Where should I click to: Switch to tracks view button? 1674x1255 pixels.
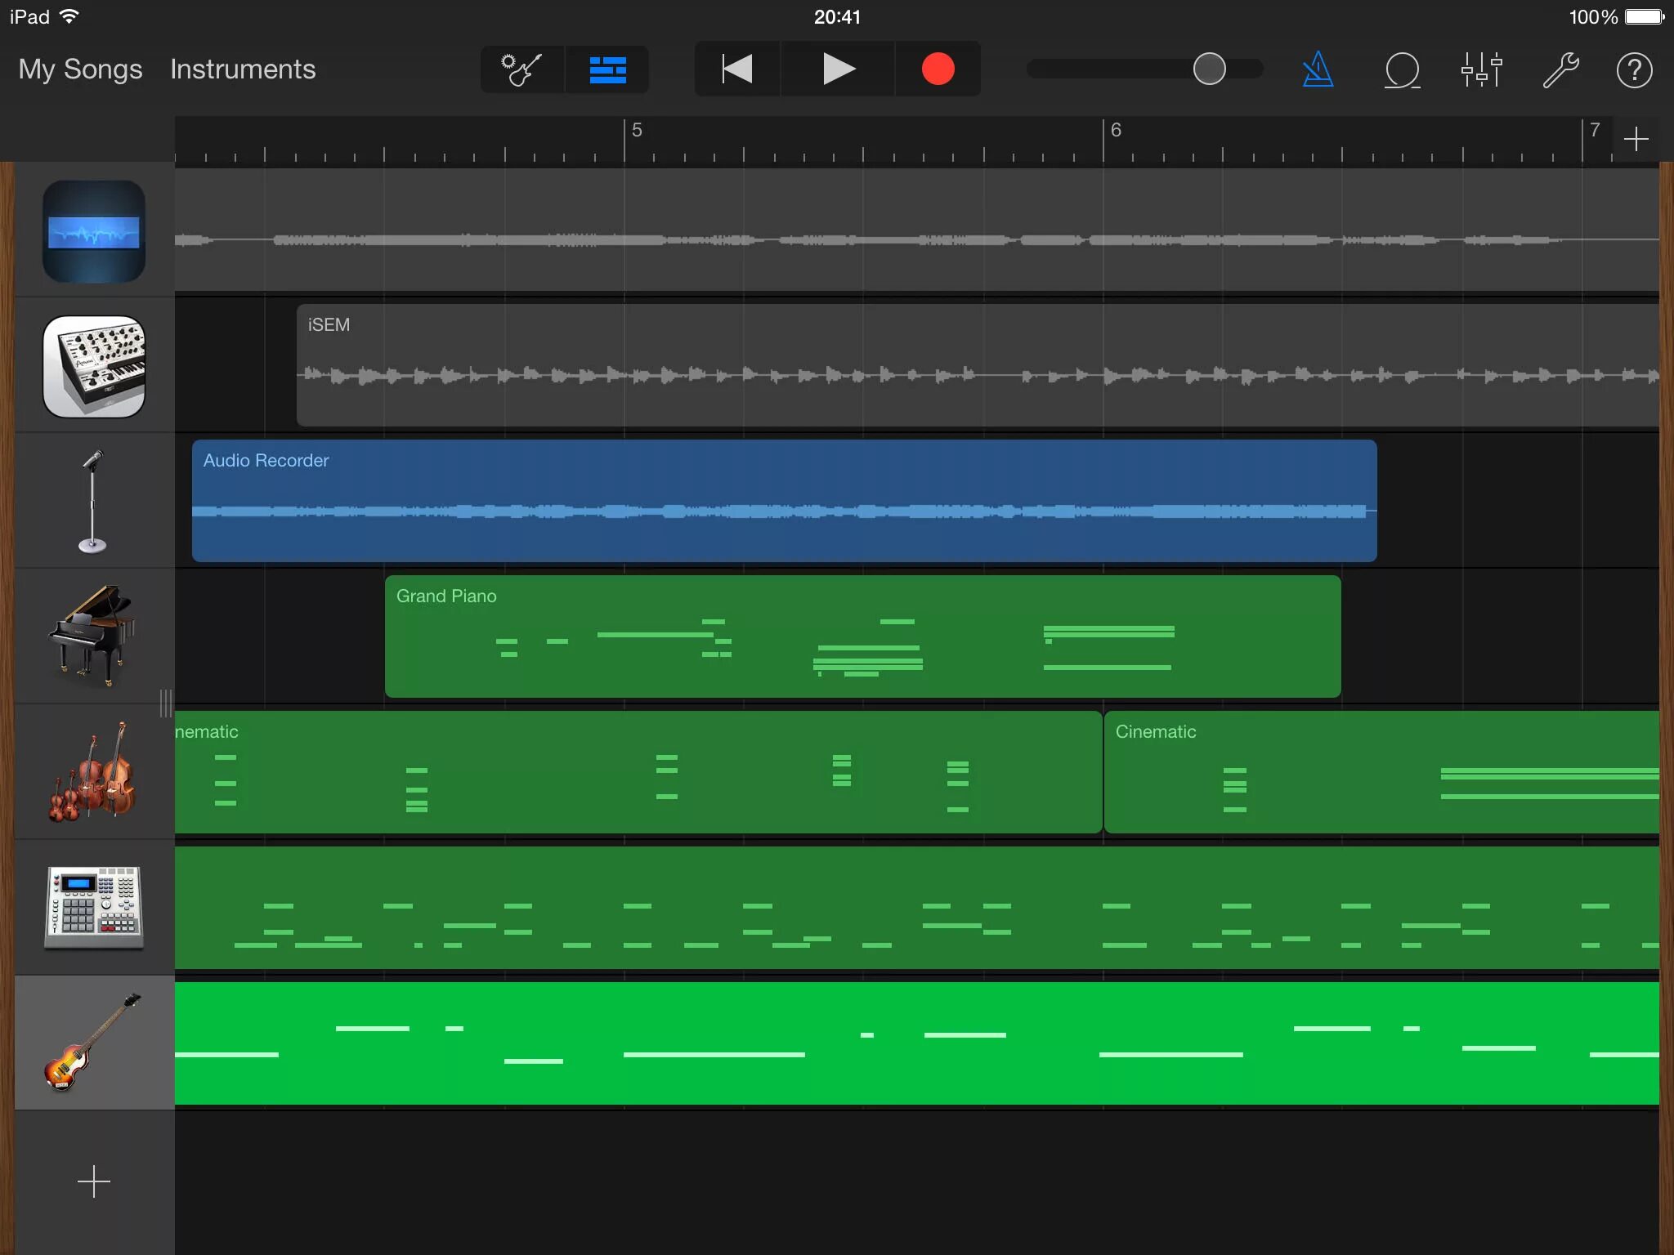607,69
